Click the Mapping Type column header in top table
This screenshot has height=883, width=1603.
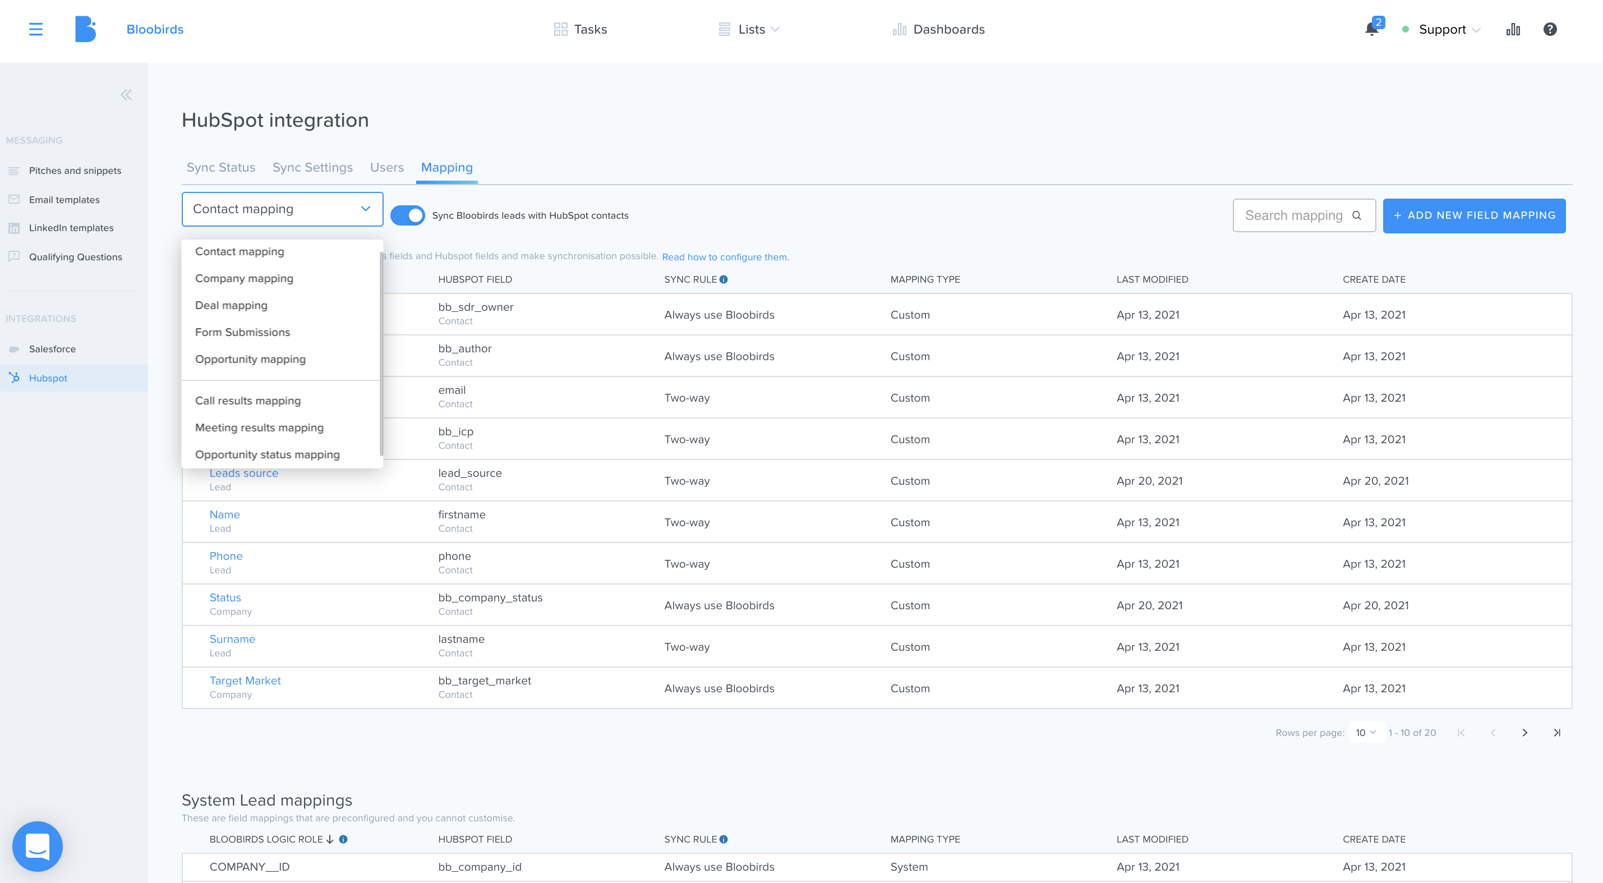click(x=925, y=279)
